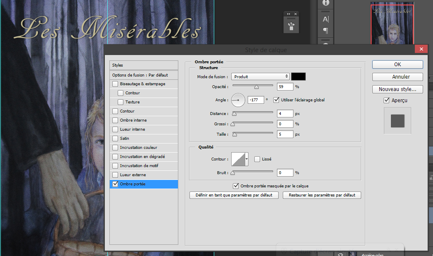
Task: Click the Info panel icon
Action: 326,3
